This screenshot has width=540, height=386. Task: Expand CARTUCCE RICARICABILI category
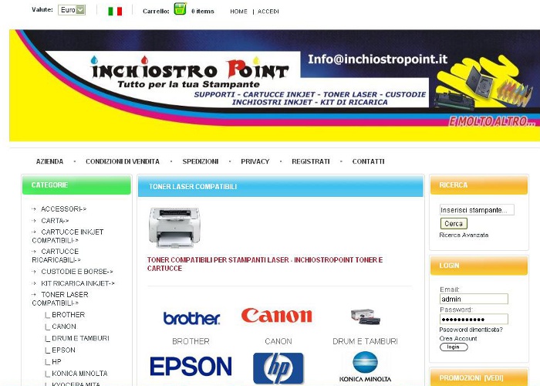(x=56, y=256)
